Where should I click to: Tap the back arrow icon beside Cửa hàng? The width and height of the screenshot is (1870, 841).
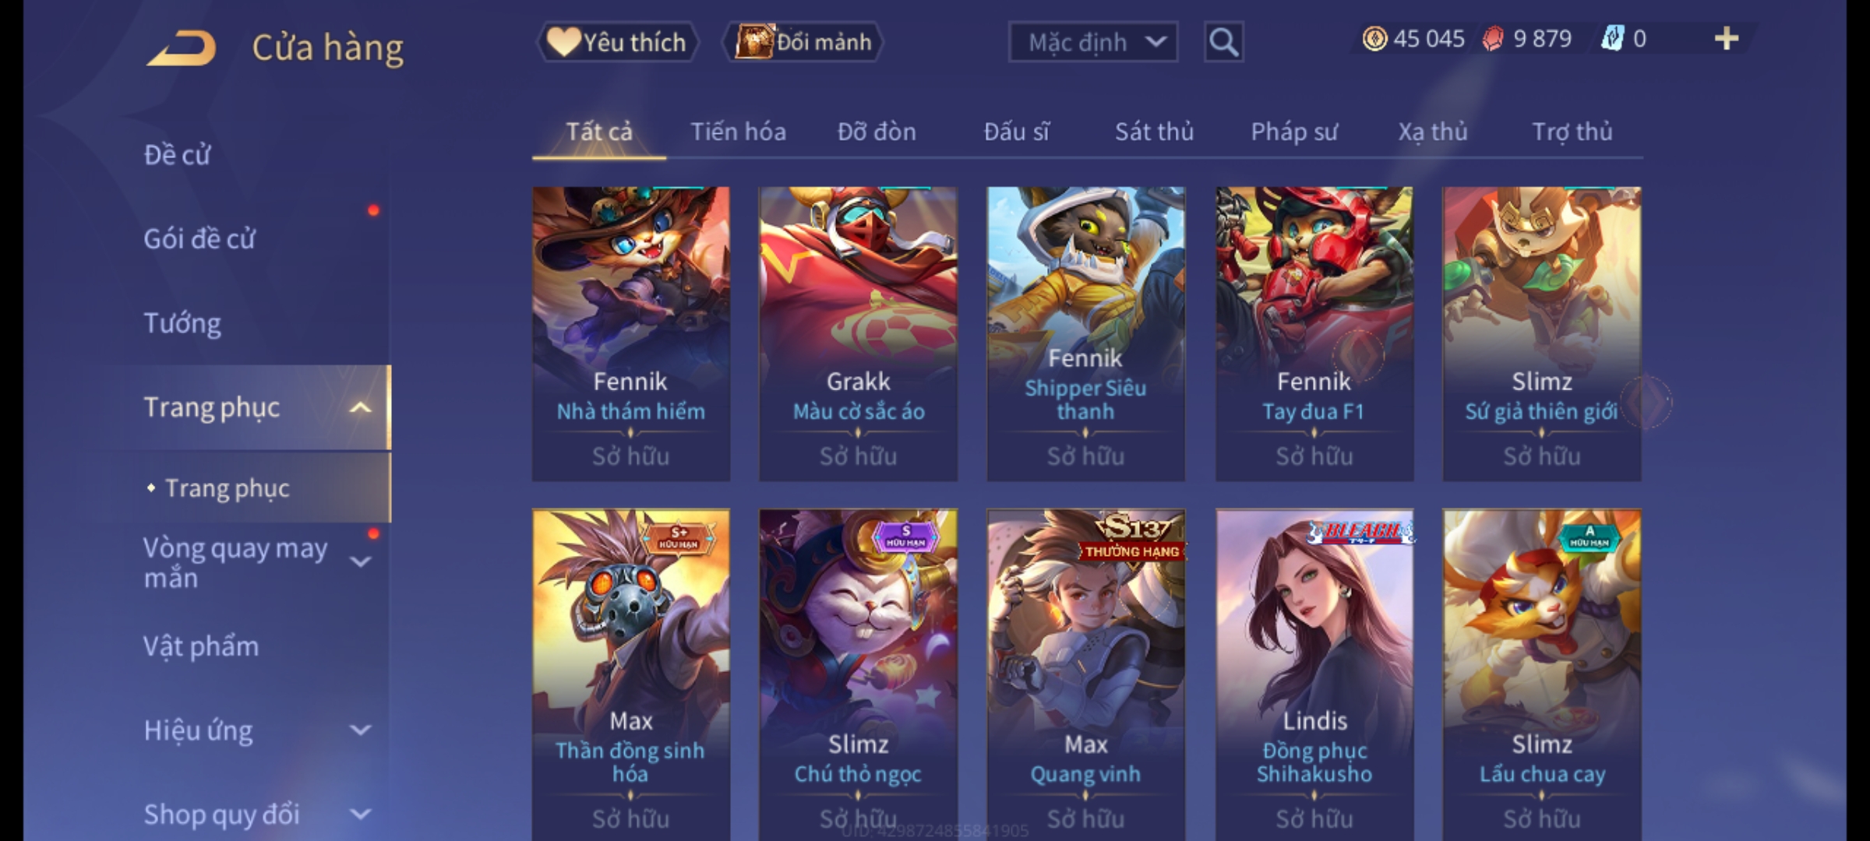[x=180, y=48]
